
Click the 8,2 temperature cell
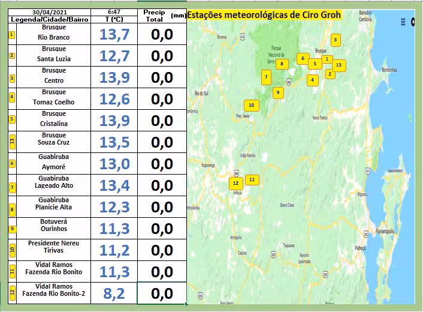tap(114, 293)
